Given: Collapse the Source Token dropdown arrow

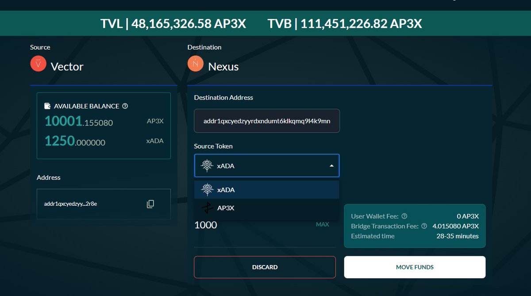Looking at the screenshot, I should pyautogui.click(x=332, y=165).
